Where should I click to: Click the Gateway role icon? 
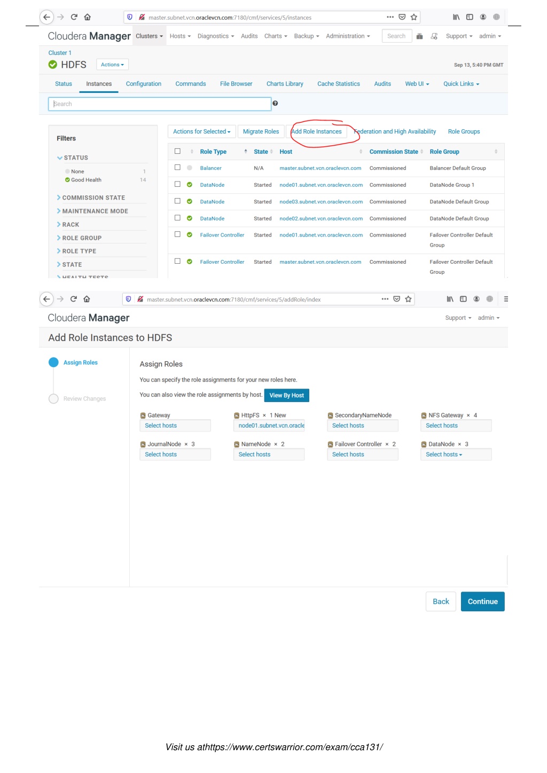[143, 415]
